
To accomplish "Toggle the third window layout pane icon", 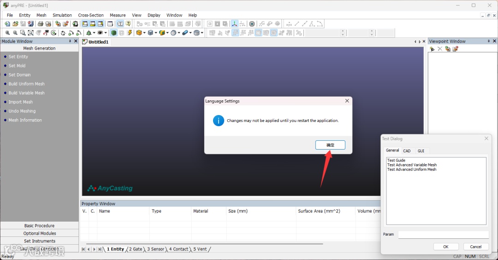I will coord(100,24).
